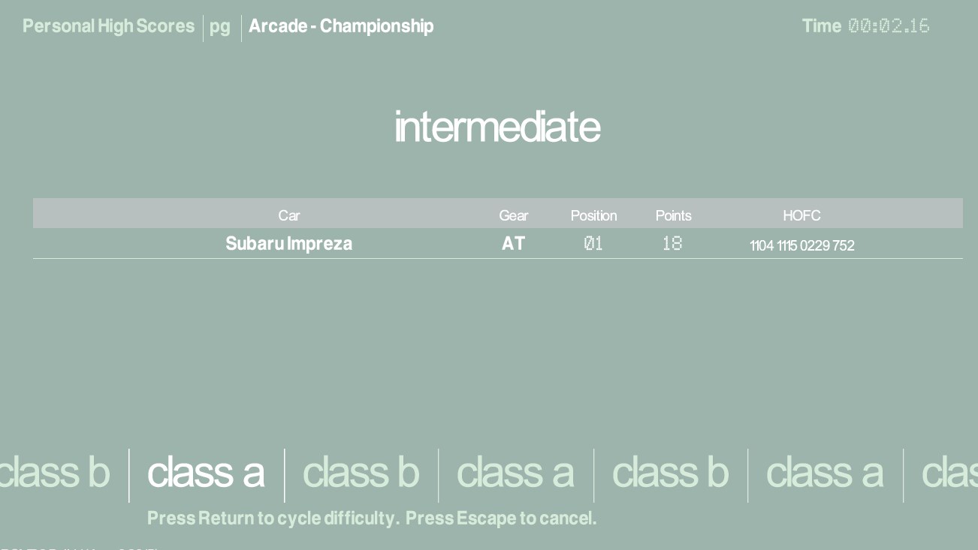Select the partially cut-off class b tab at left edge
The height and width of the screenshot is (550, 978).
point(54,473)
